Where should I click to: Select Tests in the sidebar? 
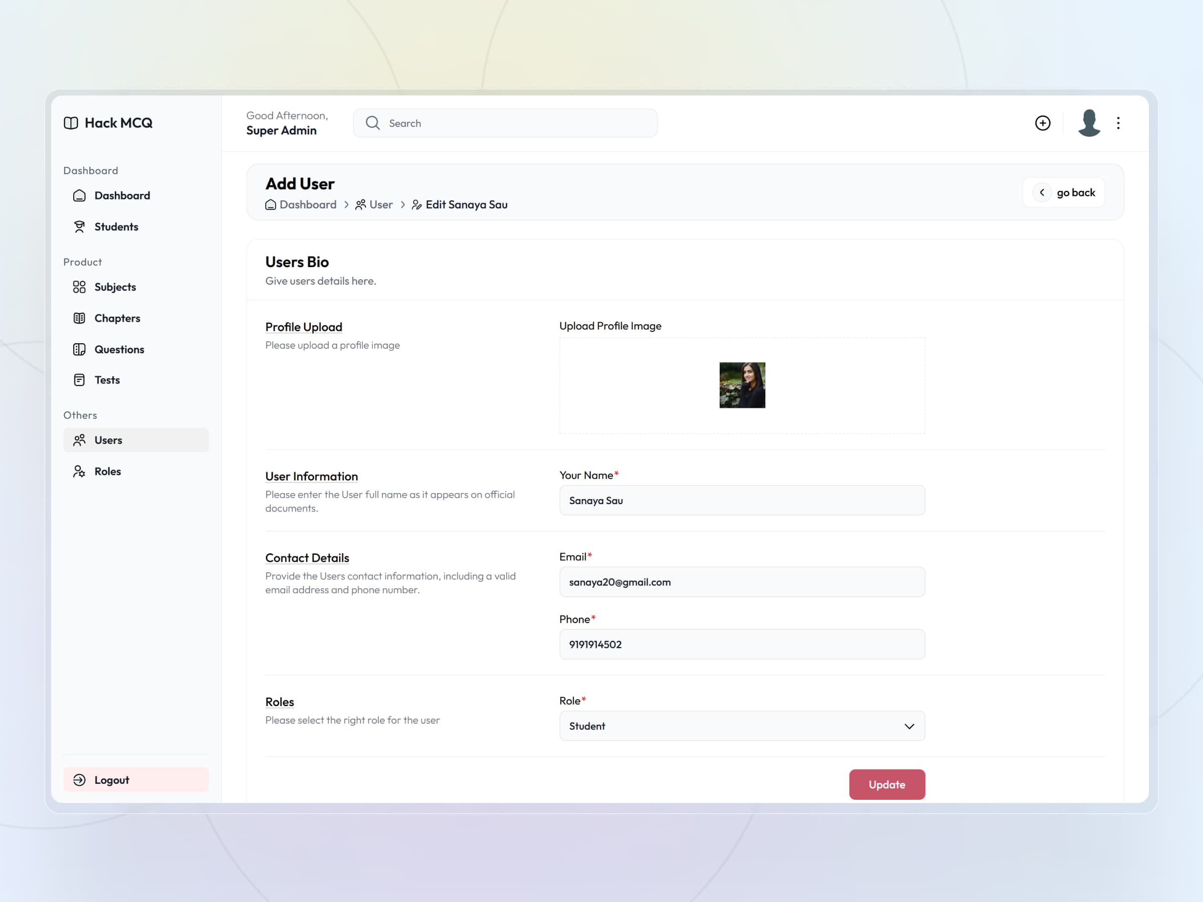point(107,380)
